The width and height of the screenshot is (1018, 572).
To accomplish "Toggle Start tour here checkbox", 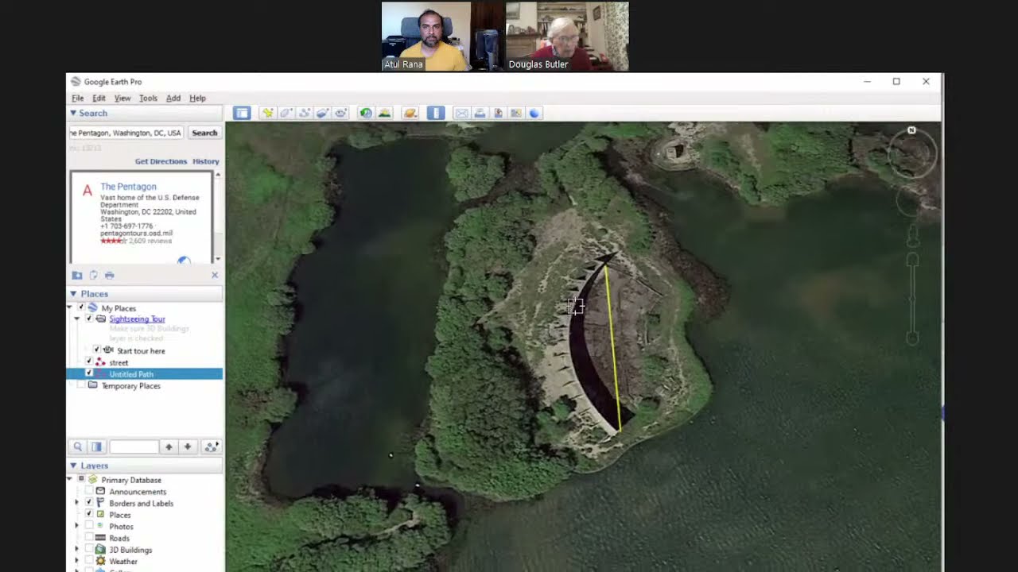I will [x=96, y=350].
